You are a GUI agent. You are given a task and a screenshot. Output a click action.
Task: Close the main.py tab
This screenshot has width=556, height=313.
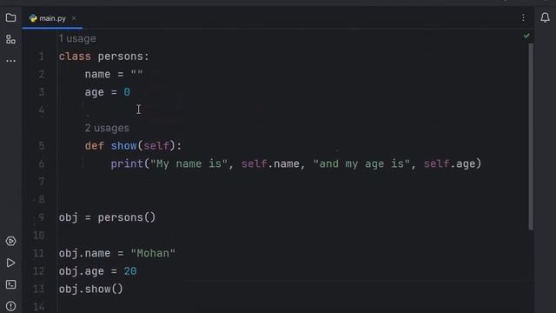point(74,18)
